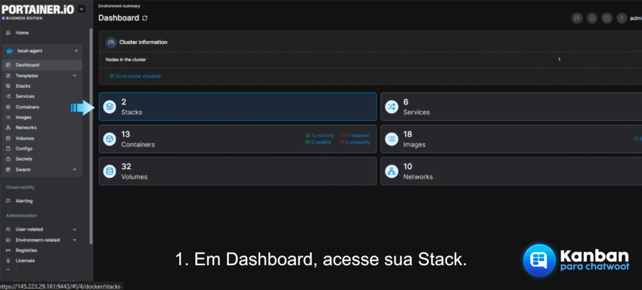This screenshot has height=290, width=642.
Task: Expand the Environment-related section
Action: click(x=75, y=240)
